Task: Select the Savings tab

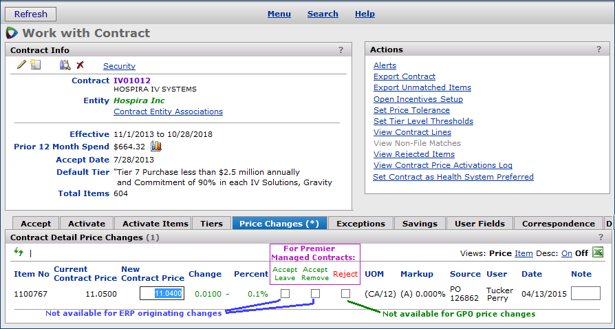Action: click(x=420, y=223)
